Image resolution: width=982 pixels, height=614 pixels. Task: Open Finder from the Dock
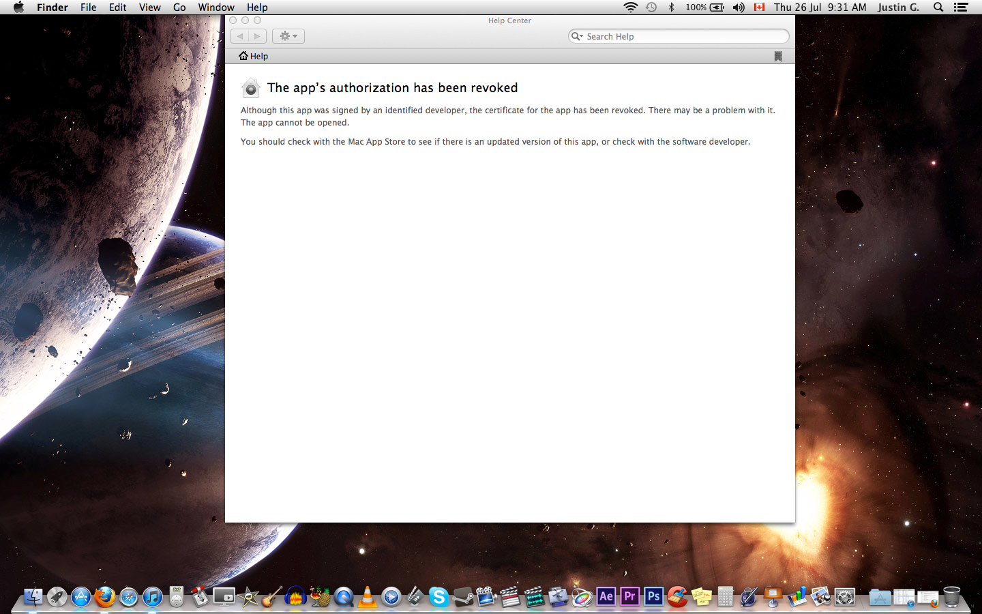point(33,596)
